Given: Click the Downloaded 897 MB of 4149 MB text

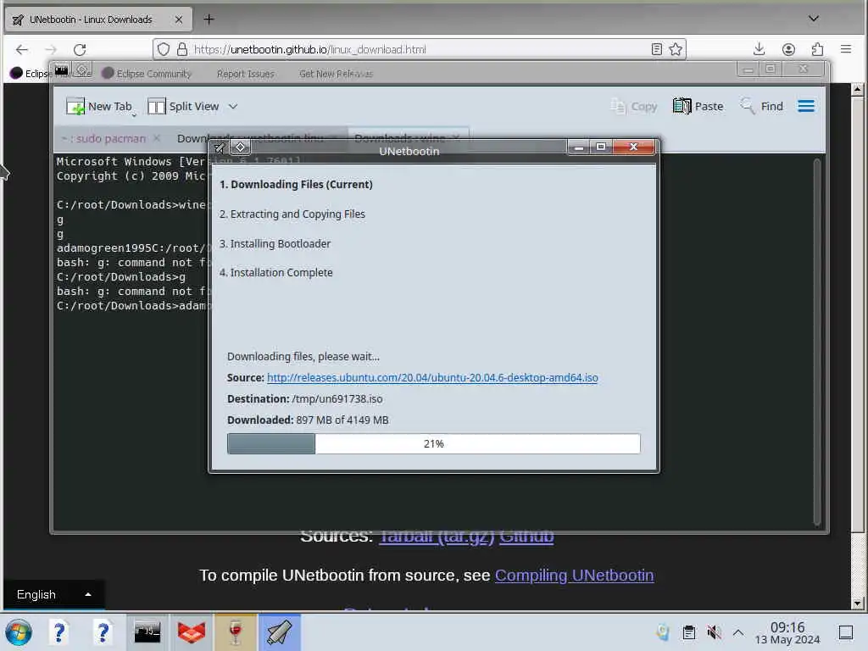Looking at the screenshot, I should tap(308, 420).
